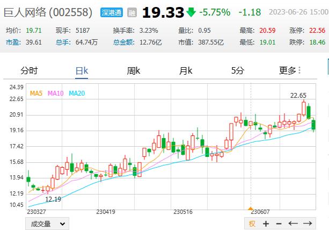Click the 市值 value 387.55亿

(211, 42)
